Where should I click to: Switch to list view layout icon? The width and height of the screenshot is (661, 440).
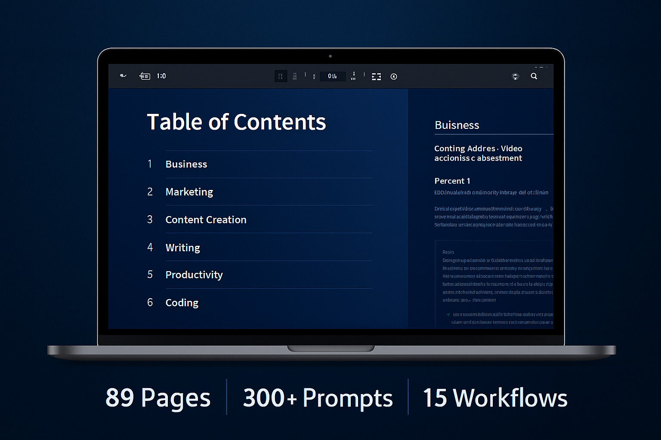295,76
